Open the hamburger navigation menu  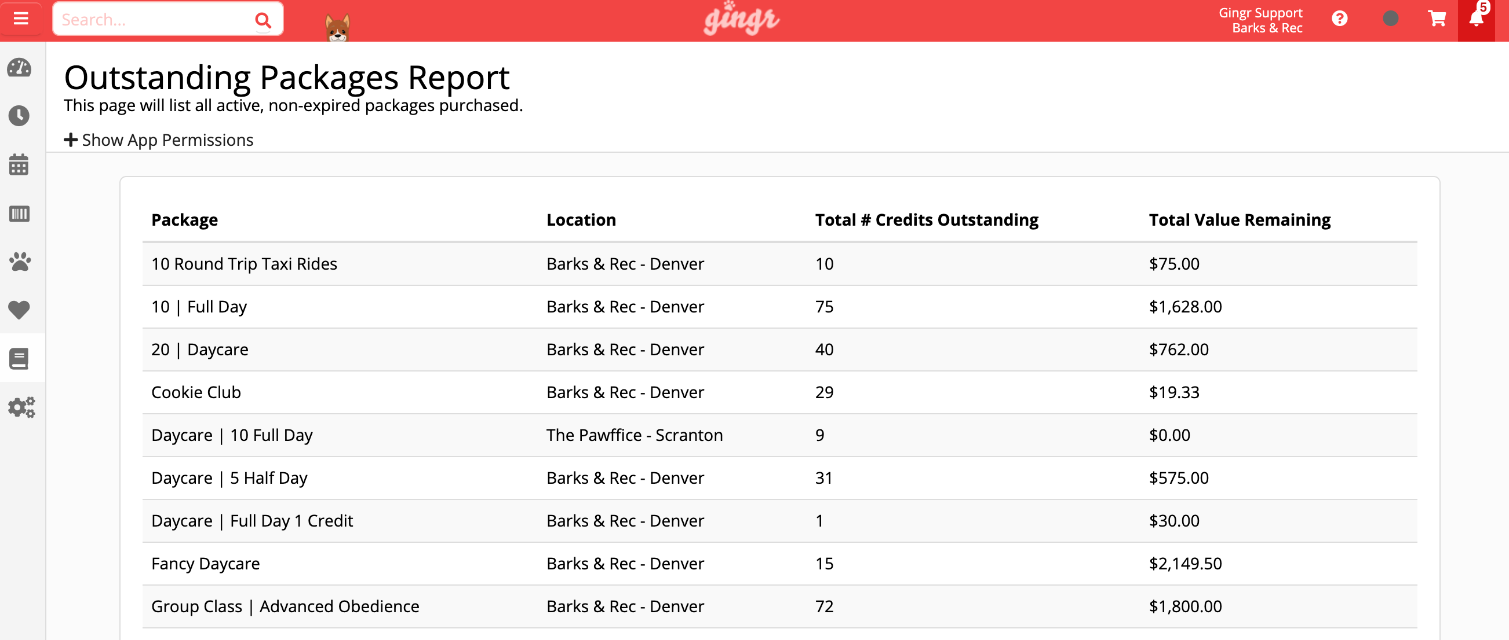21,18
